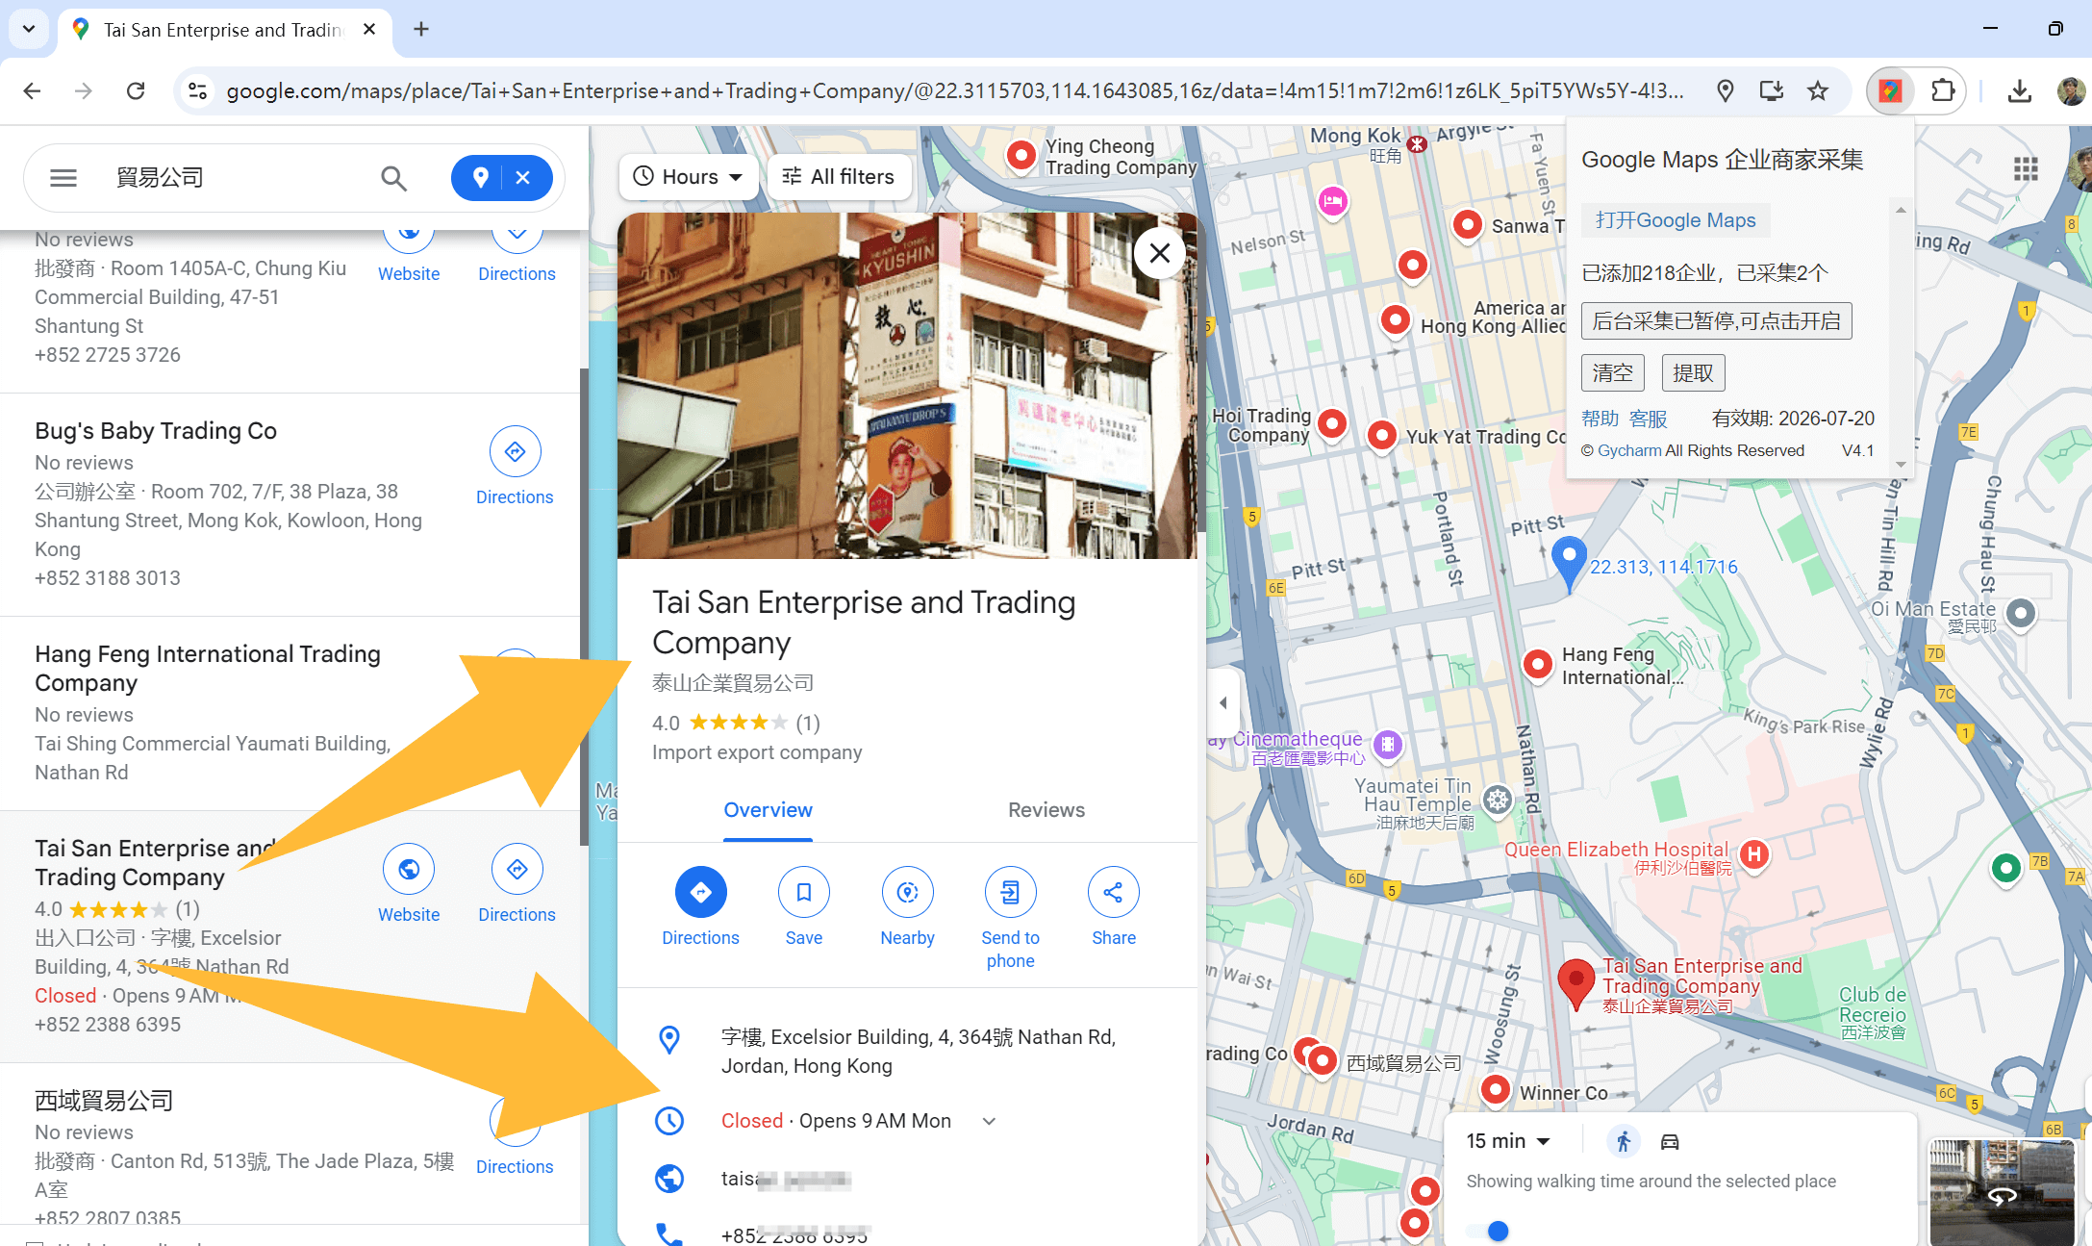The image size is (2092, 1246).
Task: Select the walking mode icon
Action: tap(1624, 1141)
